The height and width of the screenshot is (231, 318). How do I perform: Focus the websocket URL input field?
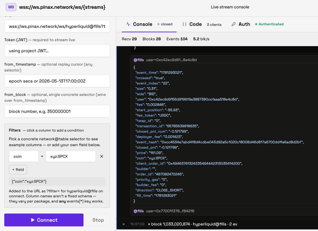pos(57,26)
